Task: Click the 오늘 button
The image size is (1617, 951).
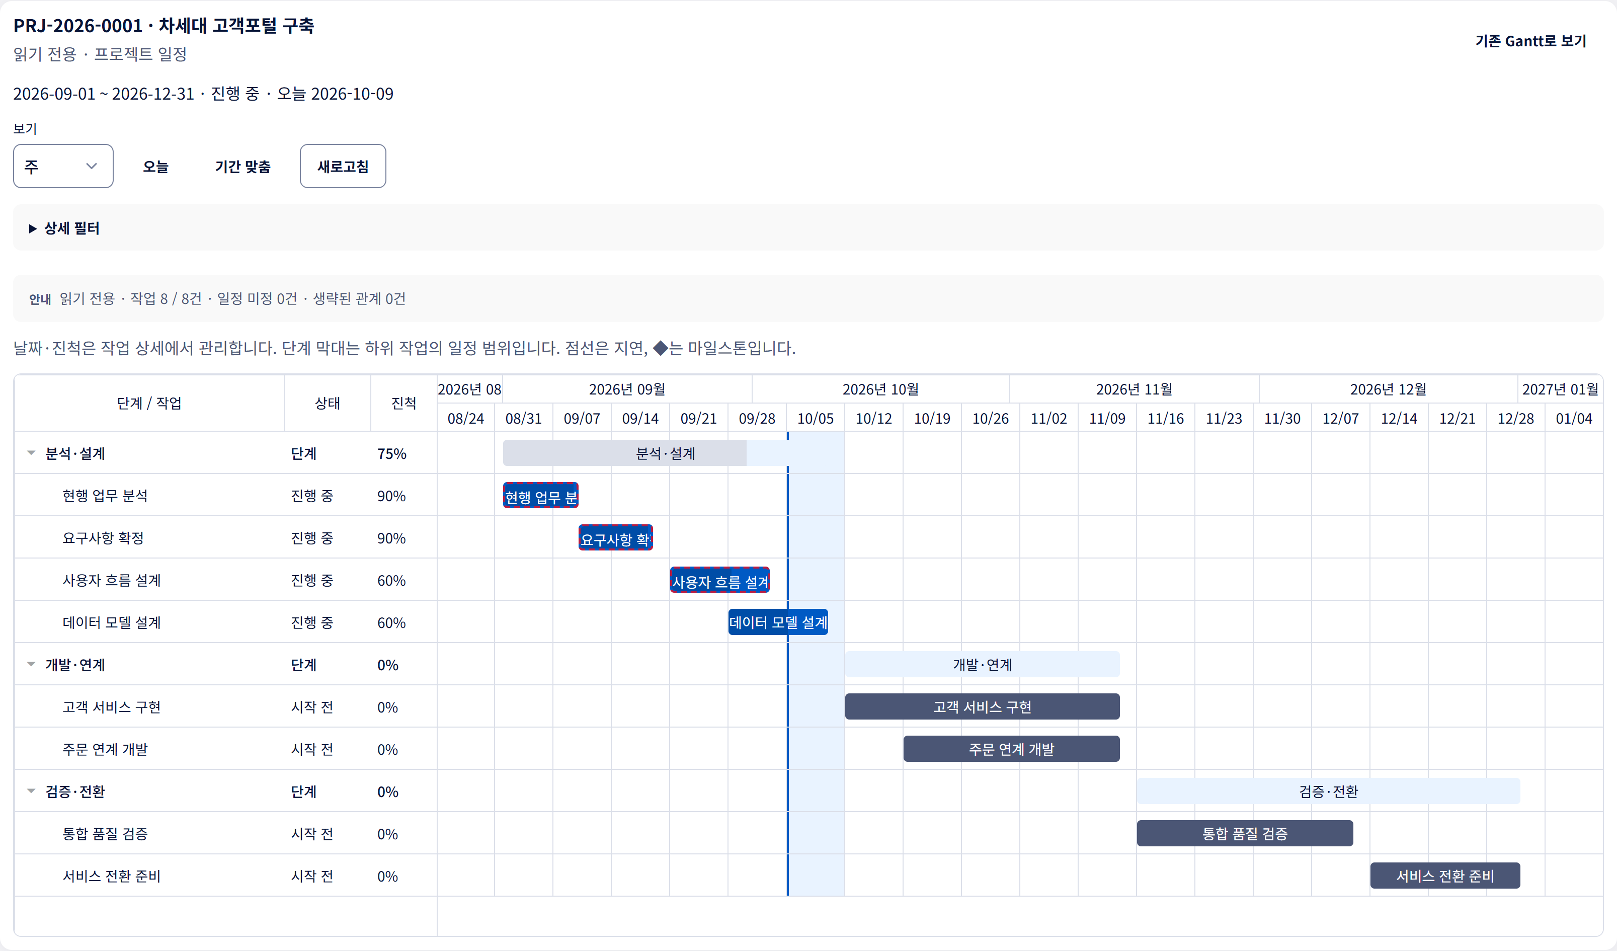Action: pos(155,166)
